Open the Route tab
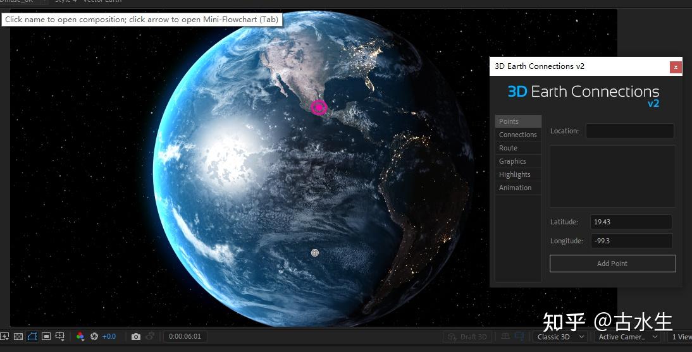The height and width of the screenshot is (352, 692). [518, 148]
